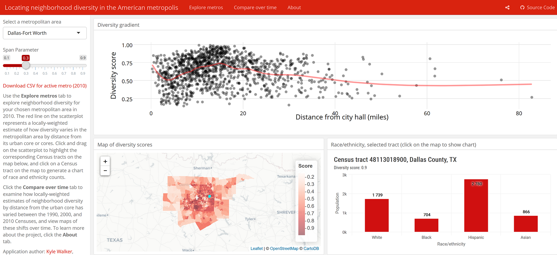Screen dimensions: 557x255
Task: Select the Explore metros tab
Action: pos(206,8)
